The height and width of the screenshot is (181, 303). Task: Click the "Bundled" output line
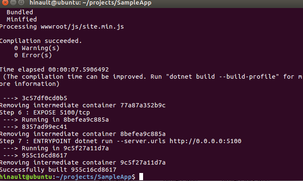[20, 12]
